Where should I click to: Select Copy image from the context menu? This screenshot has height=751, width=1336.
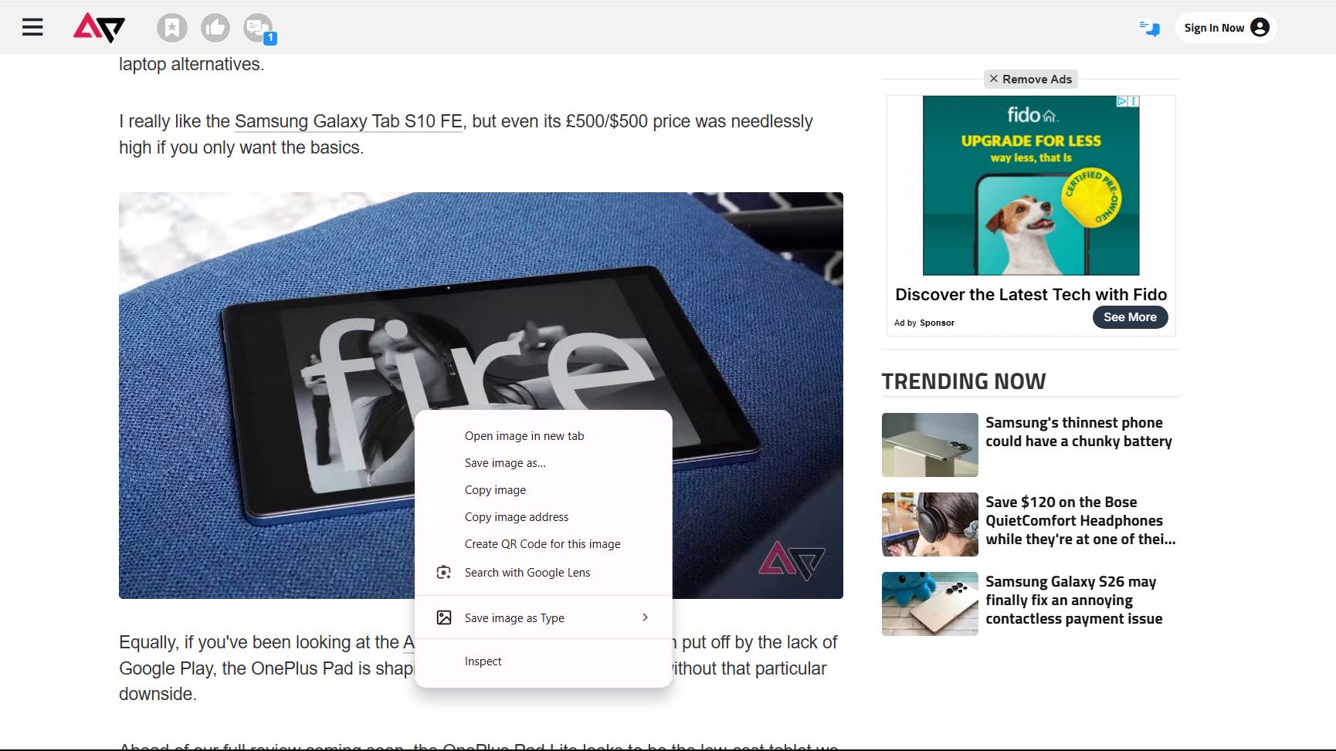[495, 489]
